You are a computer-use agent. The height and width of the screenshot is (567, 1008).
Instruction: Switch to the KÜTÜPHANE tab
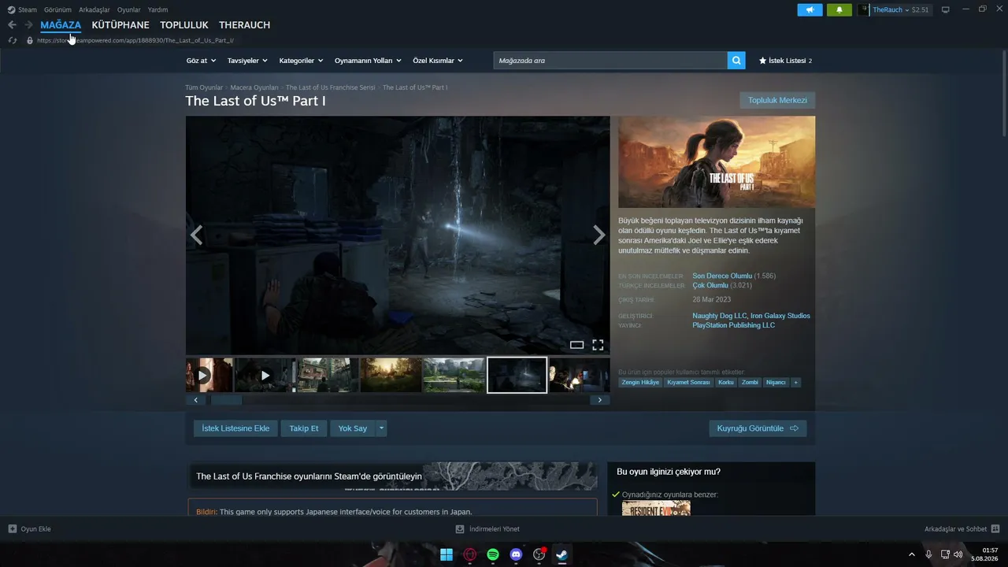coord(120,25)
